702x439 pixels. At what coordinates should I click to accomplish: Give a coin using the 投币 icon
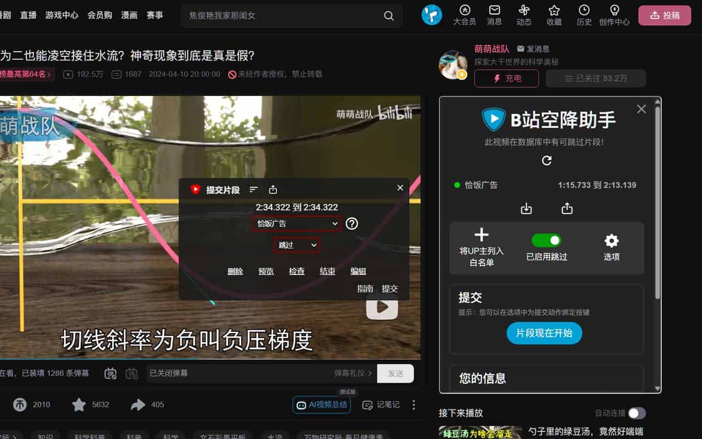(20, 404)
